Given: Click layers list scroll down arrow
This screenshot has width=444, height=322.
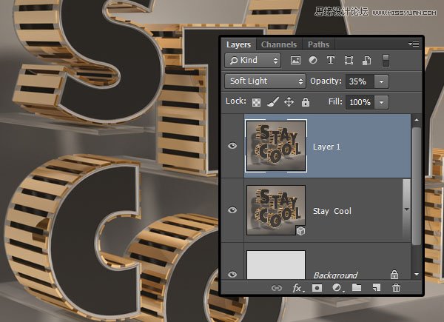Looking at the screenshot, I should pos(417,274).
